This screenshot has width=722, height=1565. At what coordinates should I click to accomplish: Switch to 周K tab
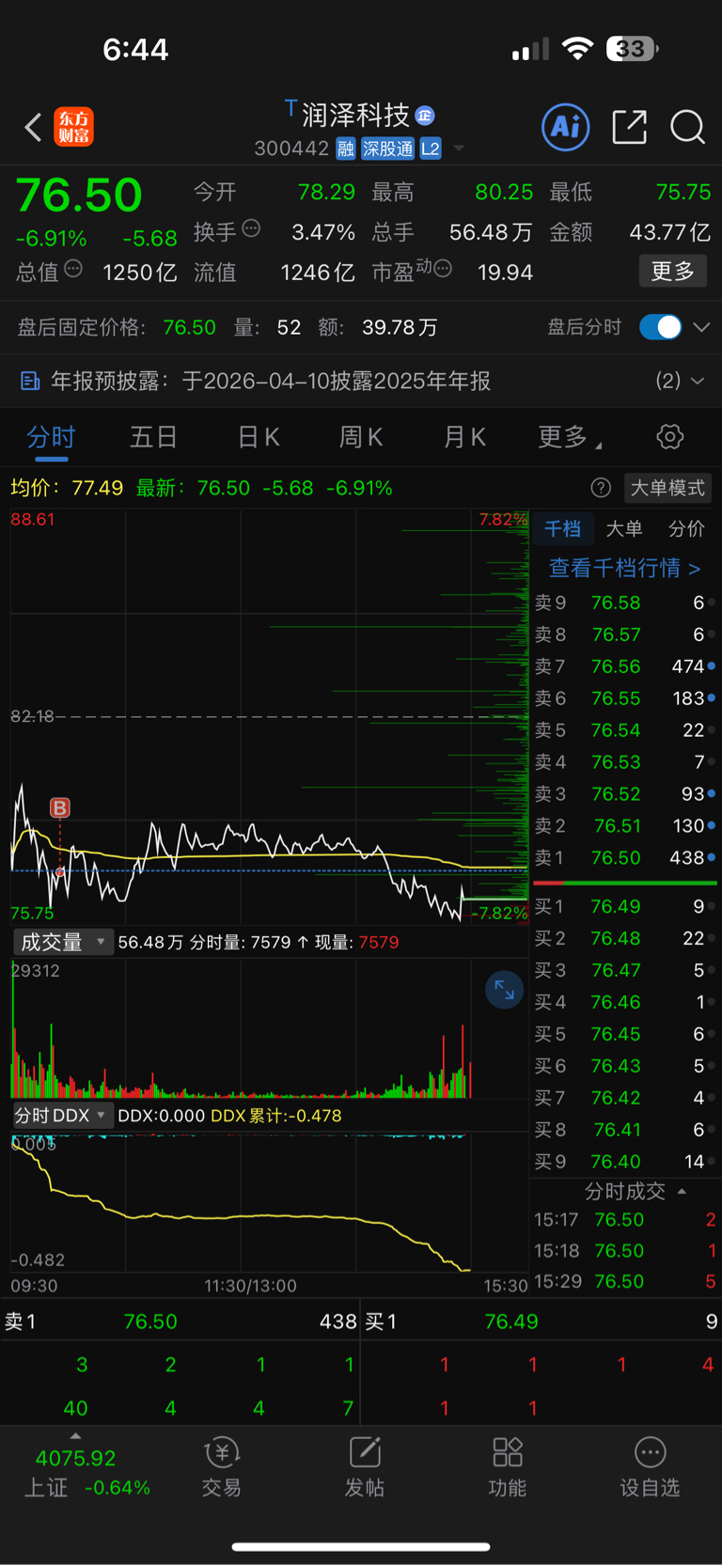(x=361, y=437)
